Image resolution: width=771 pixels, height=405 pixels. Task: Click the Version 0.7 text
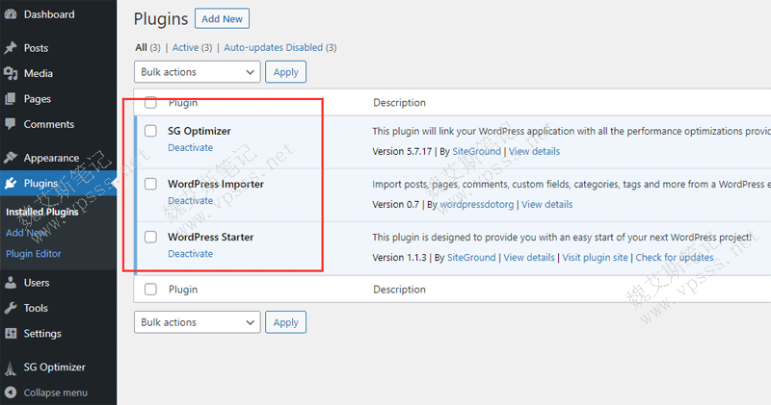click(x=395, y=204)
